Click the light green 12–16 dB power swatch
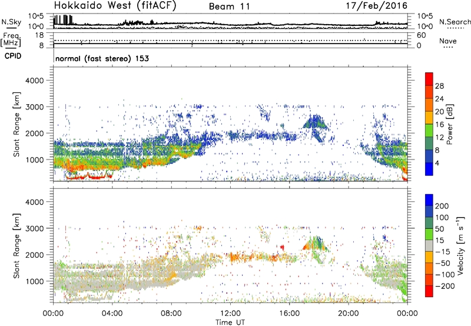The width and height of the screenshot is (471, 326). tap(429, 131)
